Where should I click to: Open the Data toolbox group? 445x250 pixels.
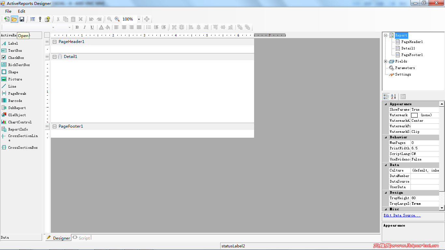pos(21,237)
